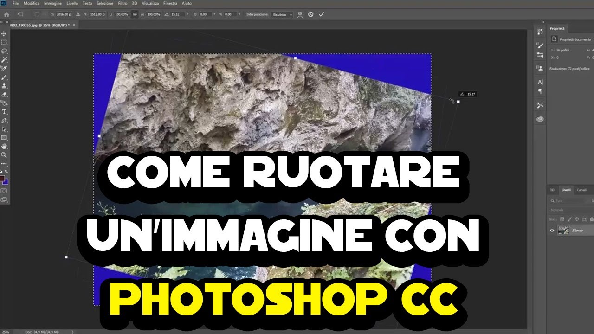Select the Livelli tab

566,190
